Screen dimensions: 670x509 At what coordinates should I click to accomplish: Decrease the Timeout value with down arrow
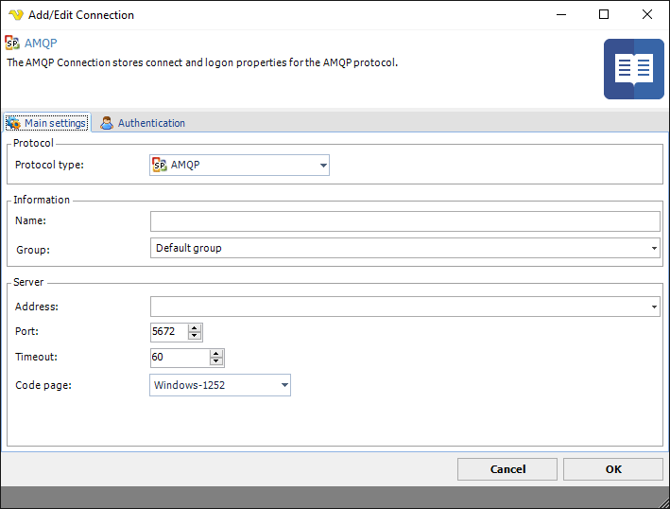216,361
